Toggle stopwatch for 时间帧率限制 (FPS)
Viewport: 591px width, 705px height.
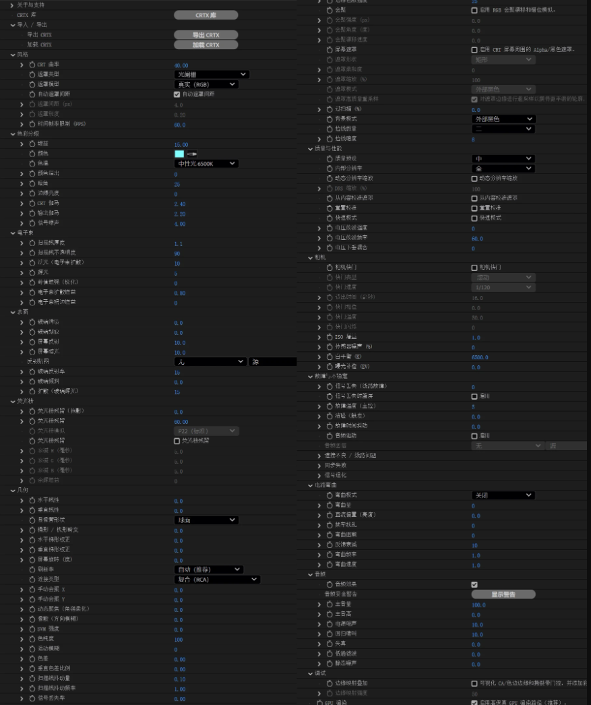pyautogui.click(x=32, y=124)
